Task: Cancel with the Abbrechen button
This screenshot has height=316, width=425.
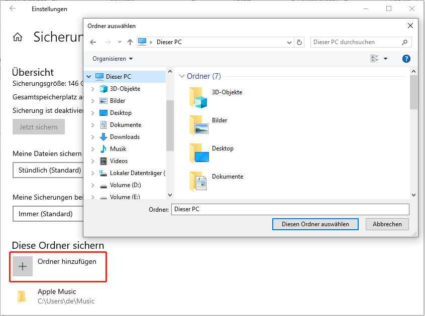Action: pyautogui.click(x=387, y=224)
